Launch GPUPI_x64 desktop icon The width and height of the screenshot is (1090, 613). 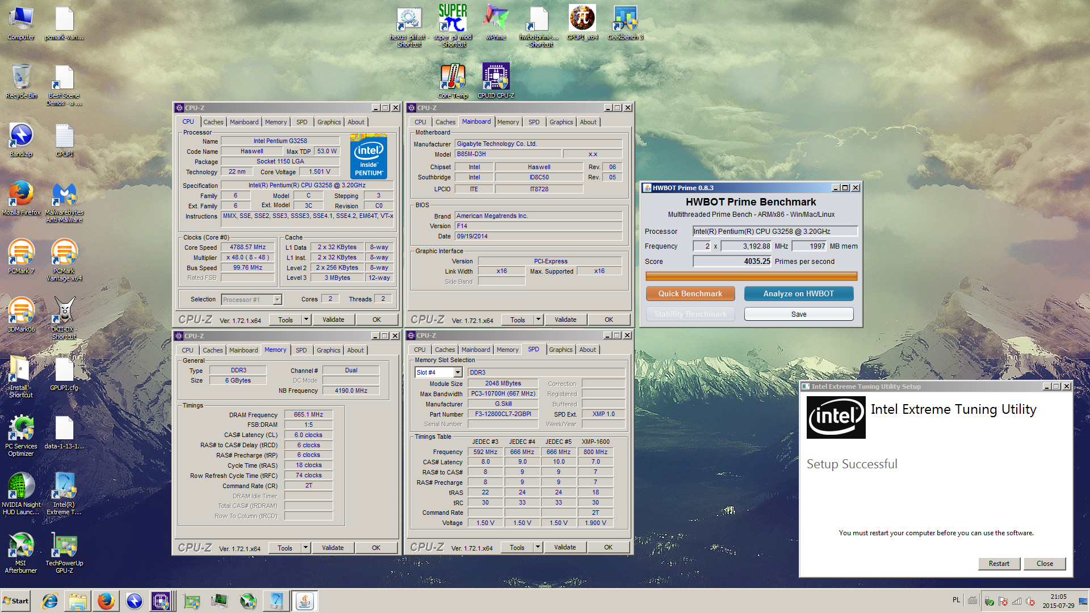tap(582, 23)
